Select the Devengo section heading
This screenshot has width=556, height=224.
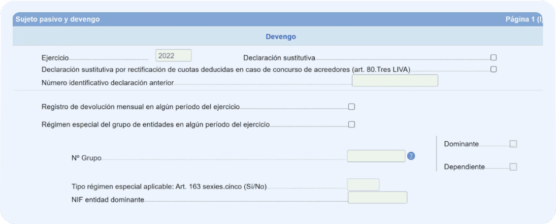281,37
